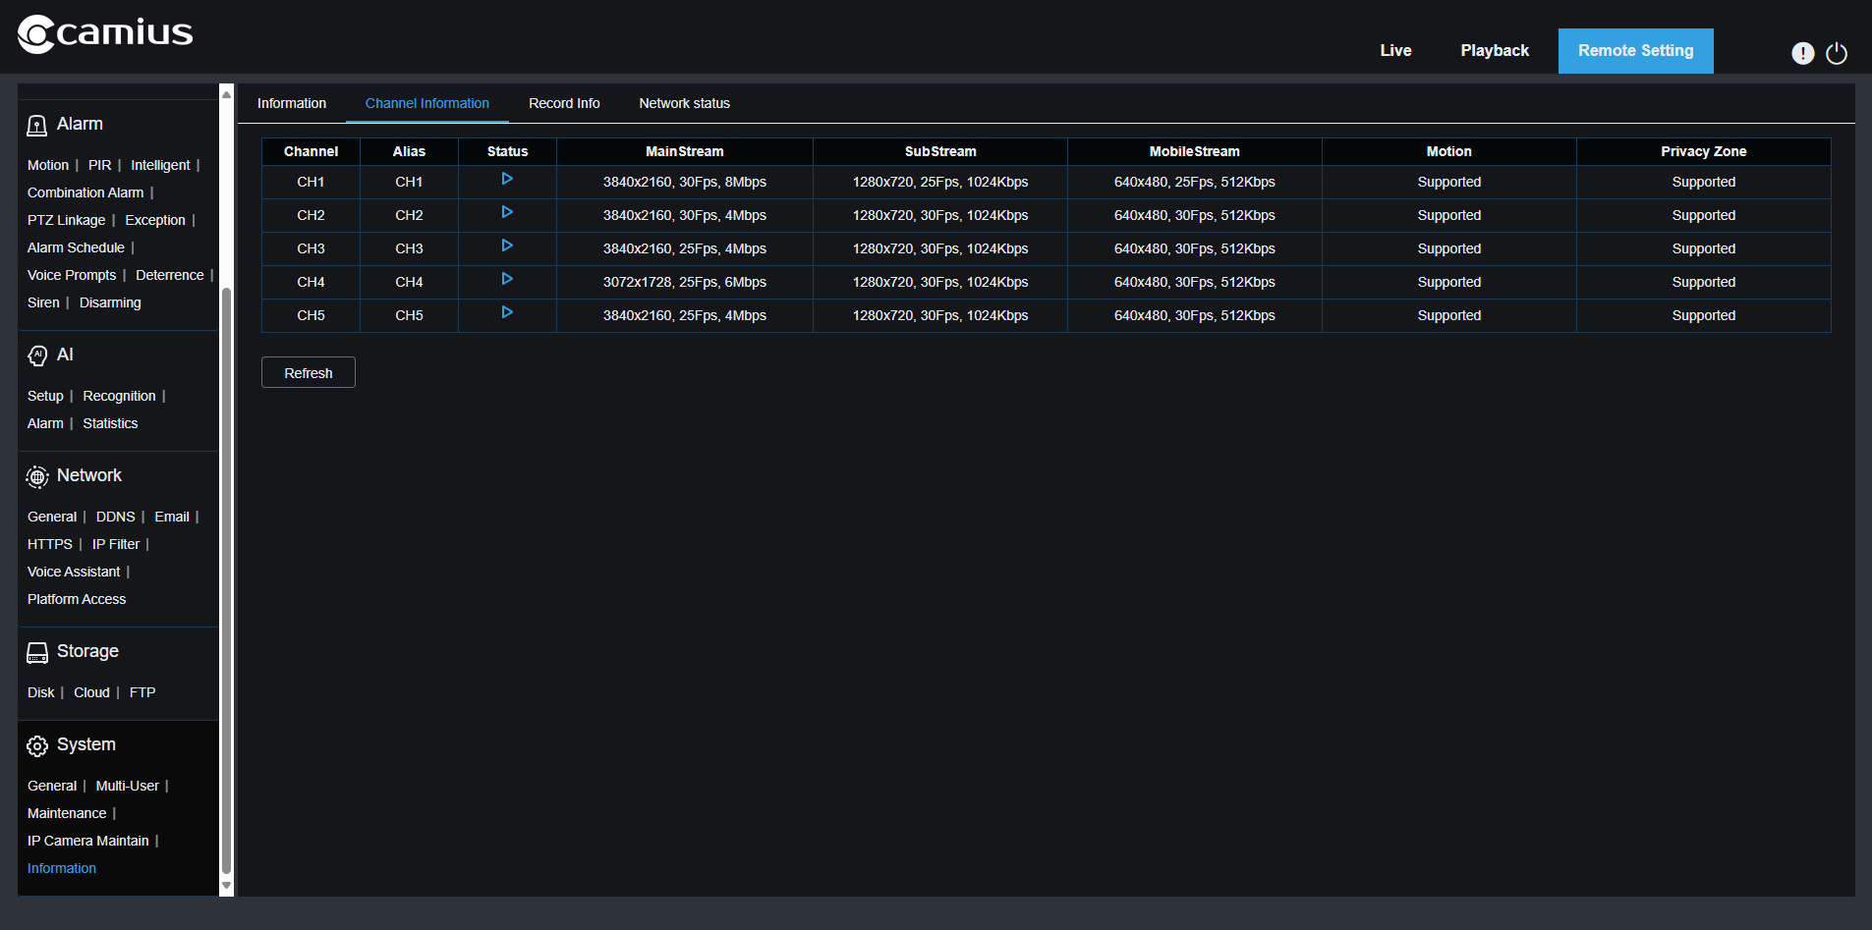Image resolution: width=1872 pixels, height=930 pixels.
Task: Go to the Playback view
Action: point(1494,51)
